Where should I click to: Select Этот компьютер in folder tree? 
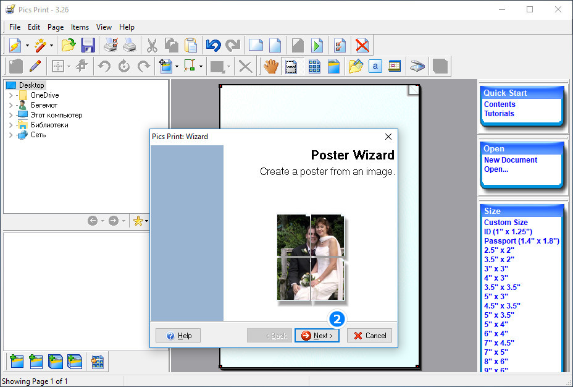click(56, 115)
